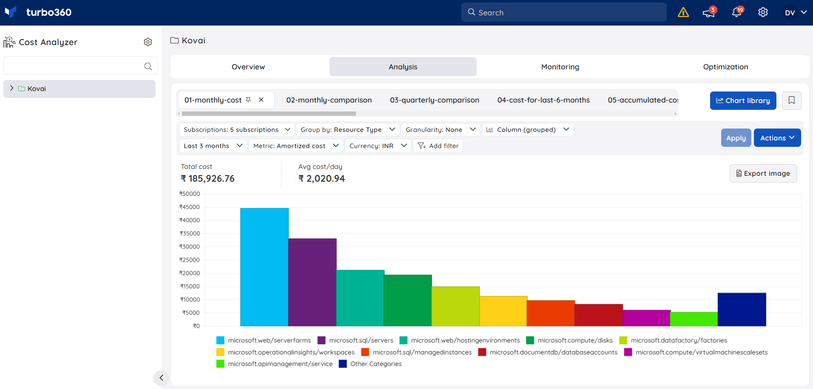Open the Group by: Resource Type dropdown
The image size is (813, 389).
tap(348, 130)
